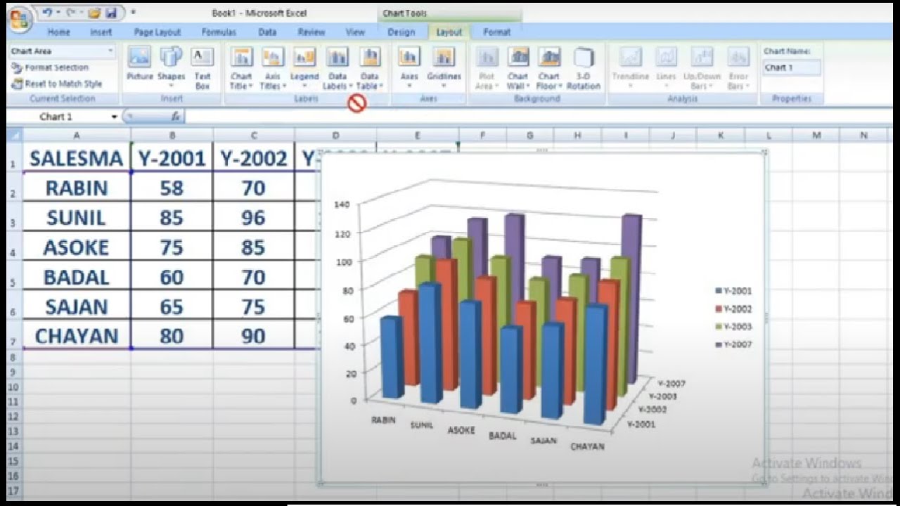Select the Y-2007 legend entry

click(x=733, y=344)
